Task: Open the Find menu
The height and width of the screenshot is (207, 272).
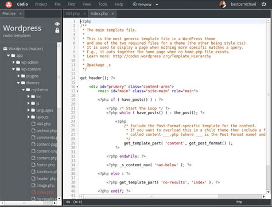Action: pyautogui.click(x=72, y=4)
